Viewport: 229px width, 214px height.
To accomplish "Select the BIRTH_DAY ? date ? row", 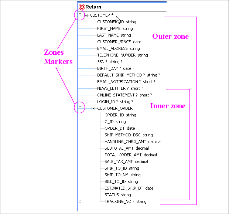I will (116, 68).
